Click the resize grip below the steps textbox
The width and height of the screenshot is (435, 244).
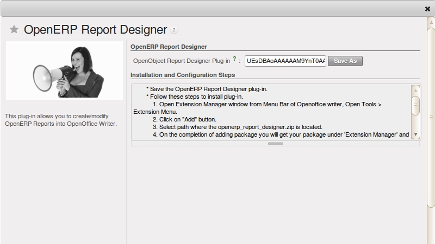pyautogui.click(x=275, y=144)
